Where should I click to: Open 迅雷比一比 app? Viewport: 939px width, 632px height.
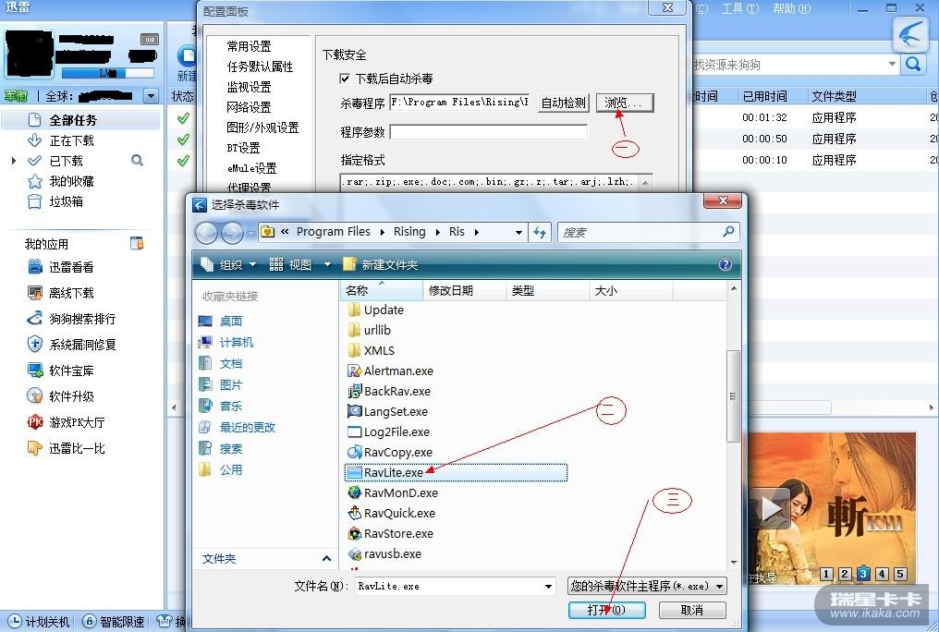pyautogui.click(x=66, y=447)
